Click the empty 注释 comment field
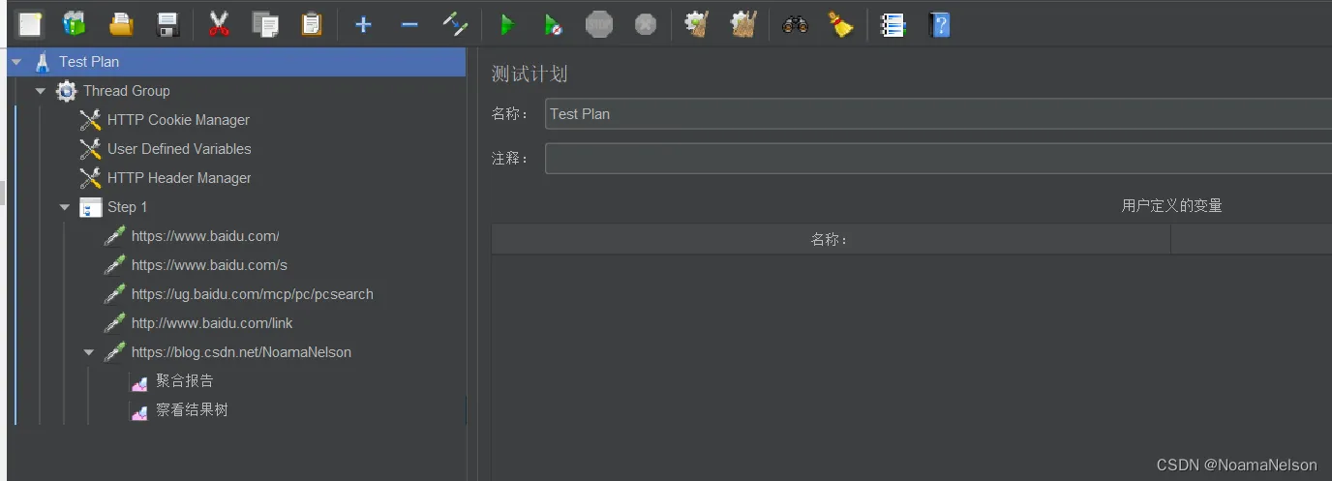Viewport: 1332px width, 481px height. (938, 159)
